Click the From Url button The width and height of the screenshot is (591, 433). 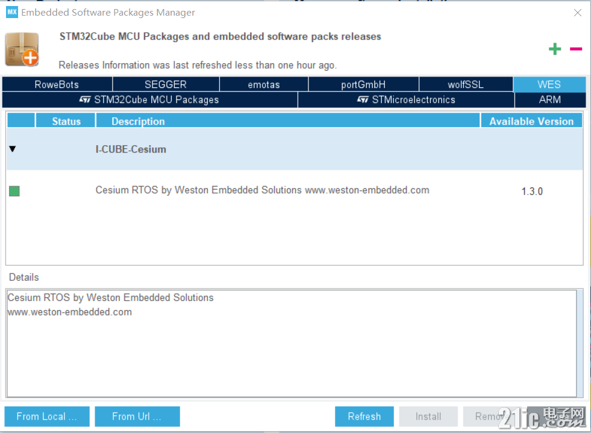click(x=137, y=416)
